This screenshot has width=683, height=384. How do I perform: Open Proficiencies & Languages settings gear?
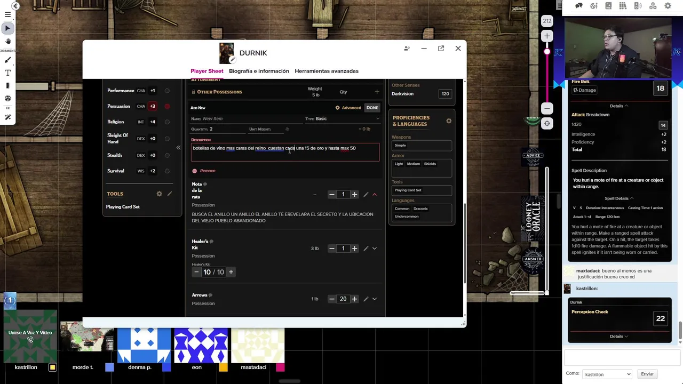tap(449, 121)
